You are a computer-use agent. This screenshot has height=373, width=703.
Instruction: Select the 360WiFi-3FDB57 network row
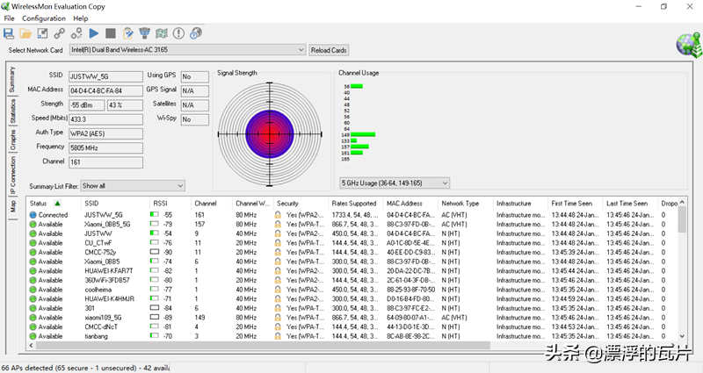[352, 280]
